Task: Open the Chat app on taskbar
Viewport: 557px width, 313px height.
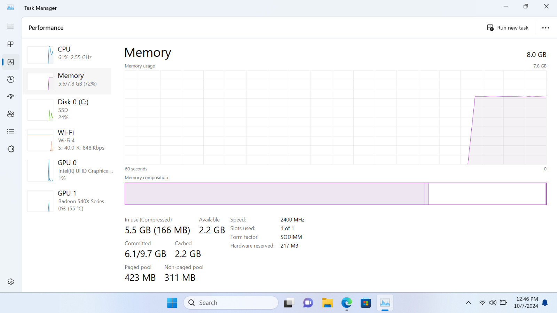Action: [x=308, y=303]
